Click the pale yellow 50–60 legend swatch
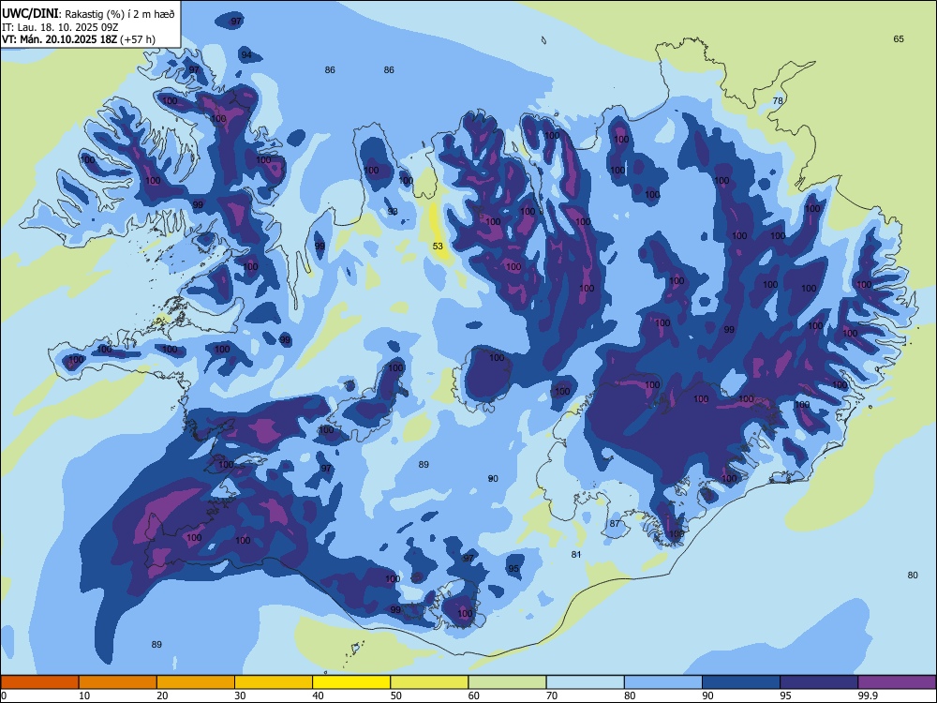The width and height of the screenshot is (937, 703). coord(430,682)
